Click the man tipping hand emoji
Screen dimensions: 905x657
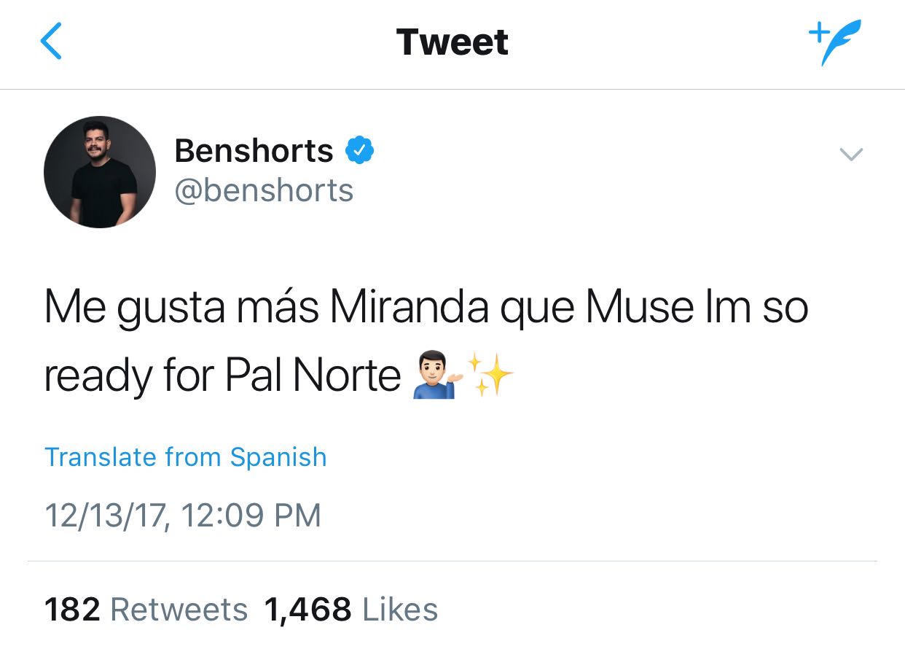click(x=434, y=377)
